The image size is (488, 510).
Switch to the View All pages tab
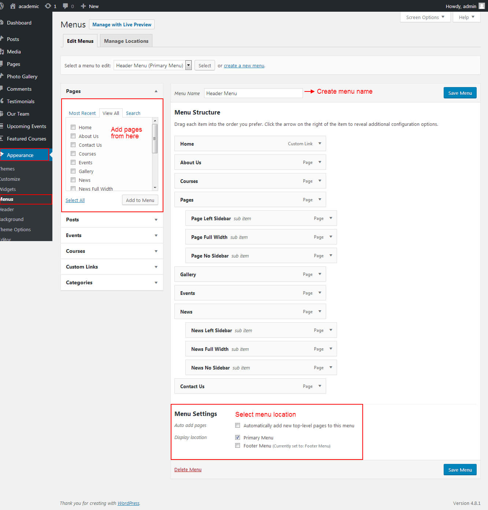click(x=111, y=113)
